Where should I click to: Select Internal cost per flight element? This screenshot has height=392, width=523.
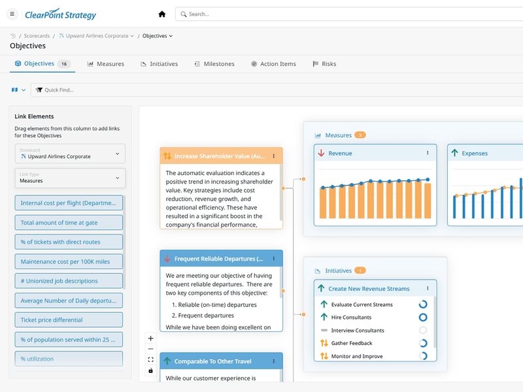click(x=69, y=203)
